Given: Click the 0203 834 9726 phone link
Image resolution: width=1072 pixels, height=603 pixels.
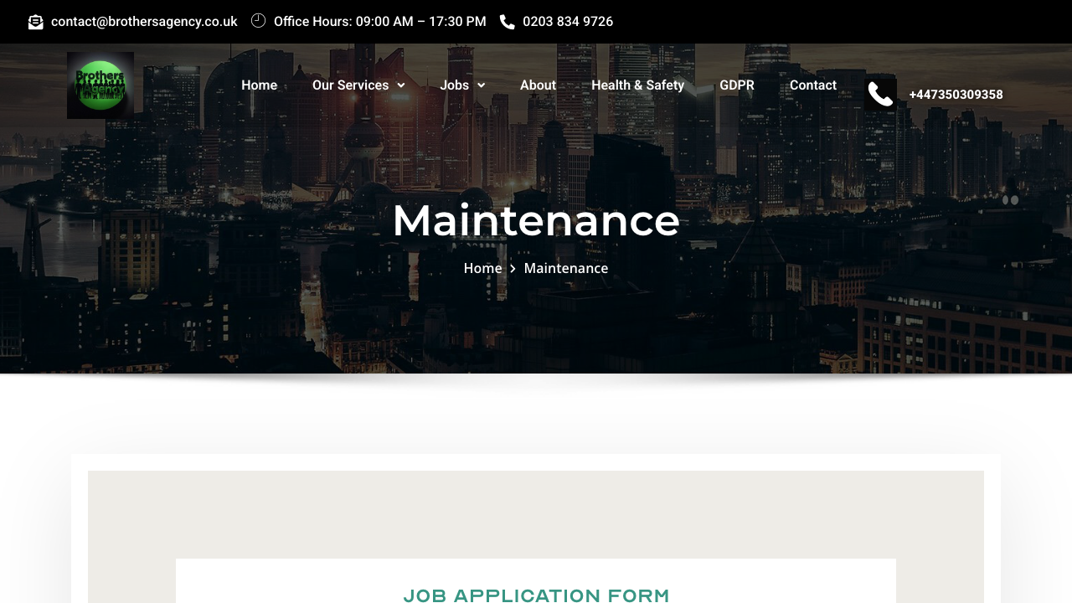Looking at the screenshot, I should [x=568, y=21].
